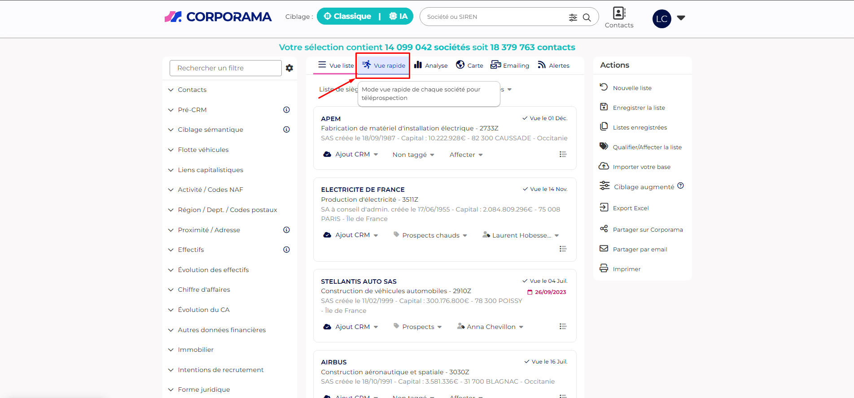The width and height of the screenshot is (854, 398).
Task: Click the Pré-CRM info icon
Action: (x=286, y=110)
